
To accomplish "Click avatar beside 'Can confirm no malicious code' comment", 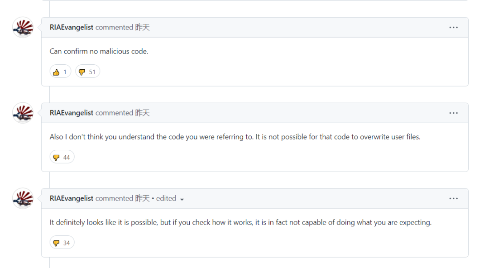I will click(23, 27).
